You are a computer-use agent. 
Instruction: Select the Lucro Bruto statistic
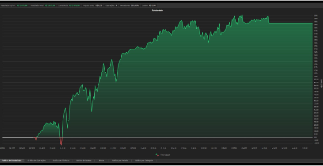(69, 5)
